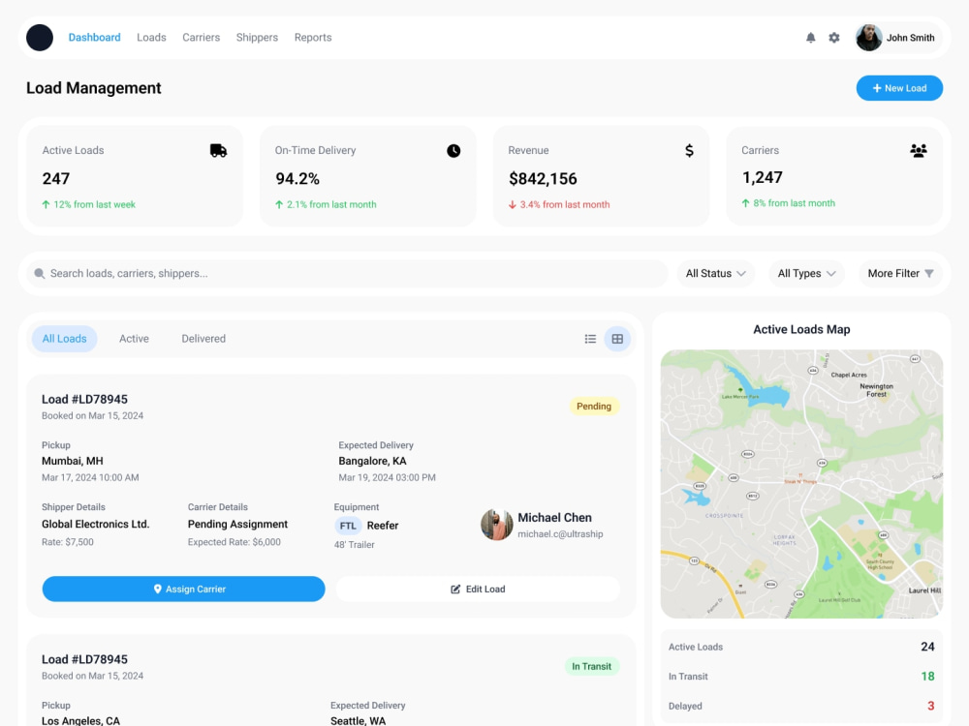Click funnel icon on More Filter
This screenshot has width=969, height=726.
pos(929,274)
